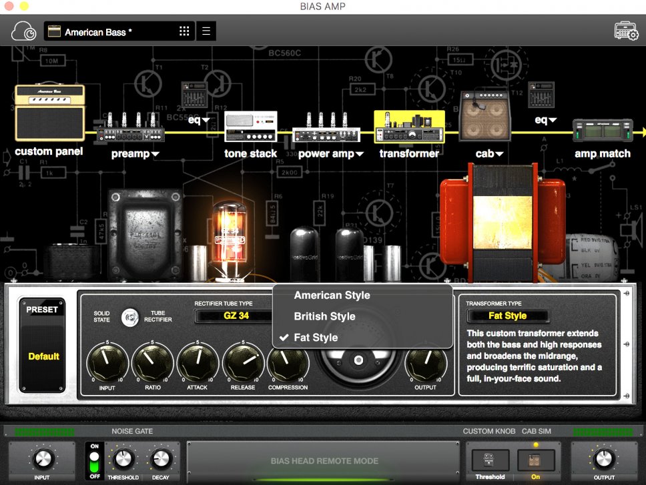This screenshot has width=646, height=485.
Task: Expand the power amp dropdown
Action: point(359,154)
